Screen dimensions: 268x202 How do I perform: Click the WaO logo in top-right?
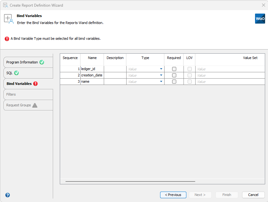260,19
